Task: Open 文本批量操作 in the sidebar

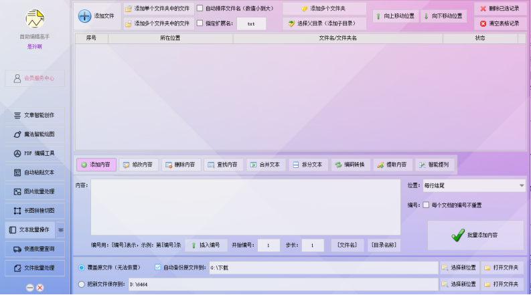Action: pyautogui.click(x=30, y=229)
